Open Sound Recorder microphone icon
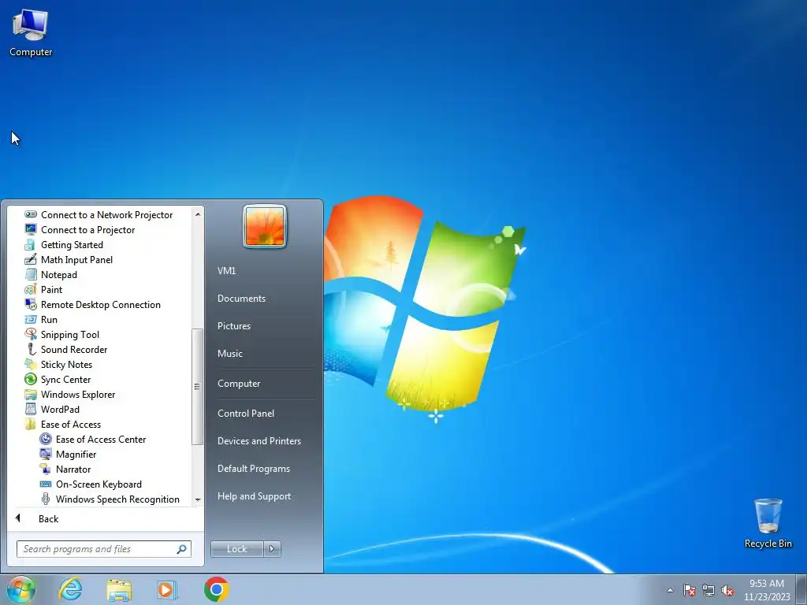This screenshot has width=807, height=605. coord(31,349)
